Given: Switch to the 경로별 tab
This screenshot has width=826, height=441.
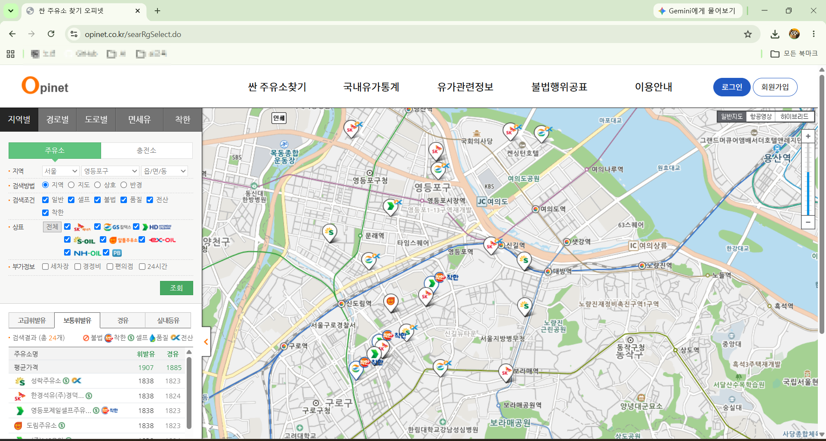Looking at the screenshot, I should coord(58,120).
